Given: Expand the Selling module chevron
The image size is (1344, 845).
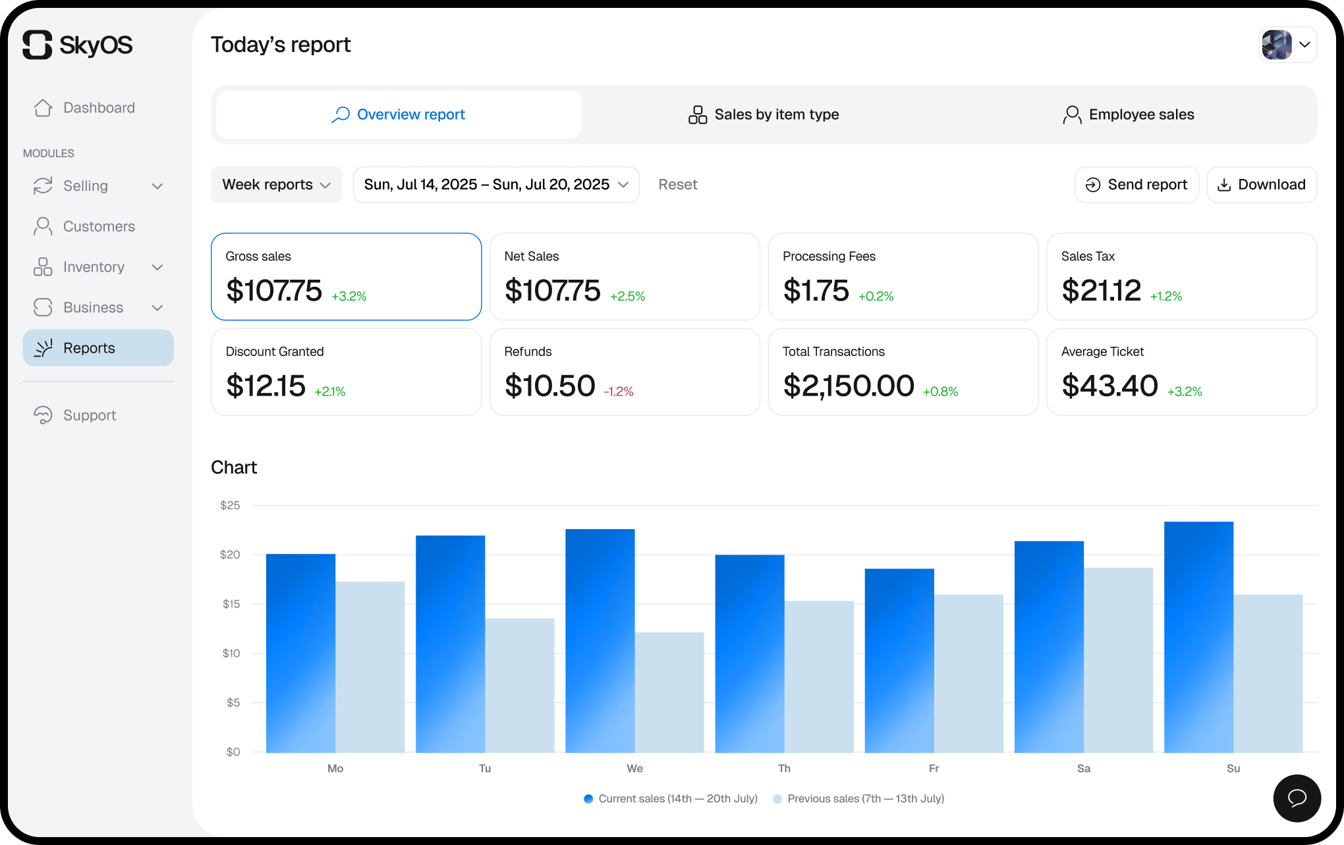Looking at the screenshot, I should point(157,186).
